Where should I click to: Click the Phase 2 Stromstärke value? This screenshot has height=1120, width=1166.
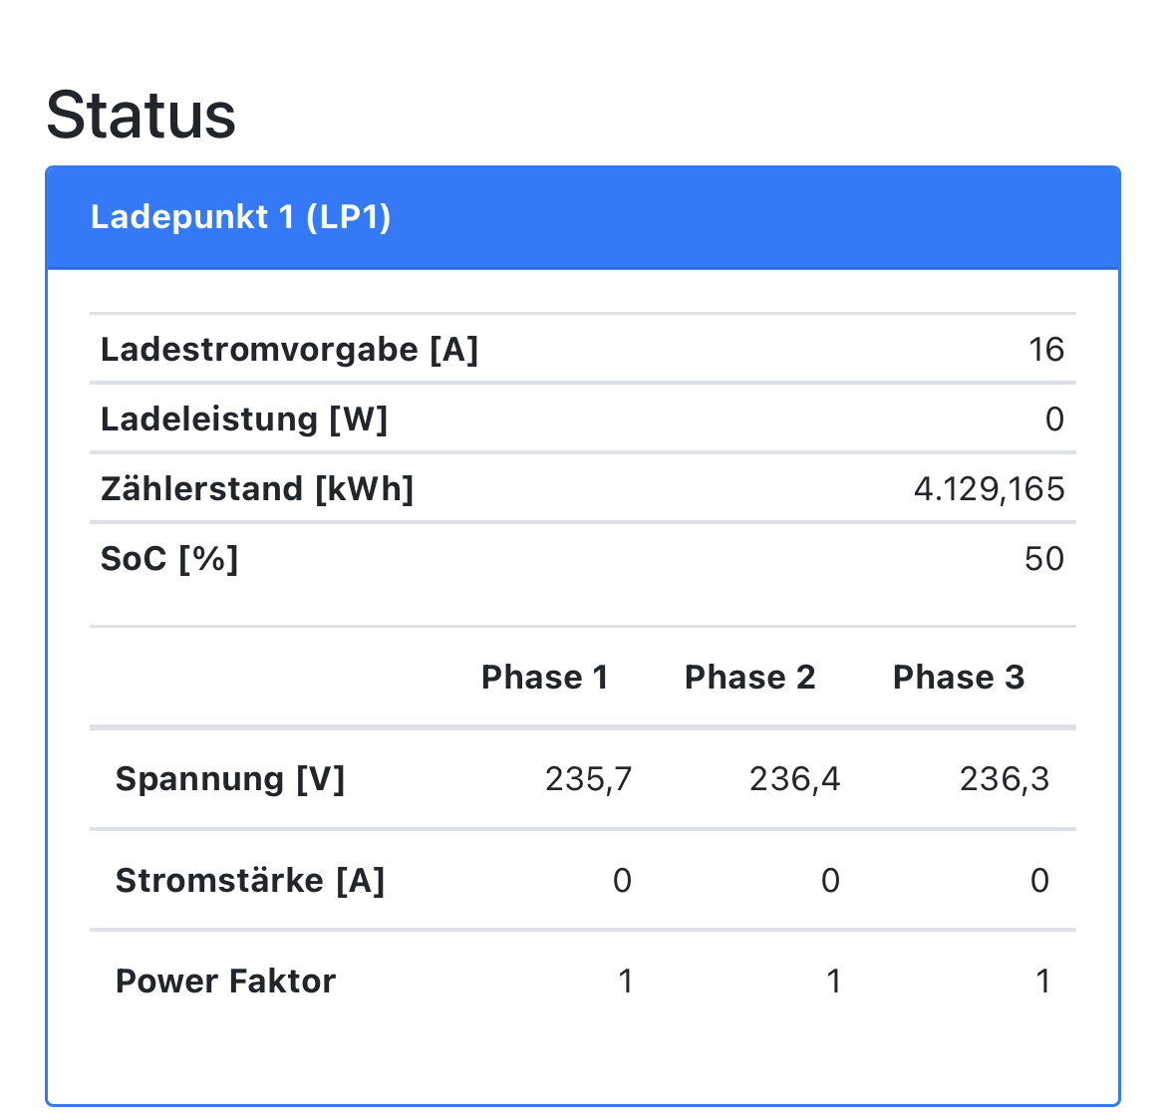point(830,881)
